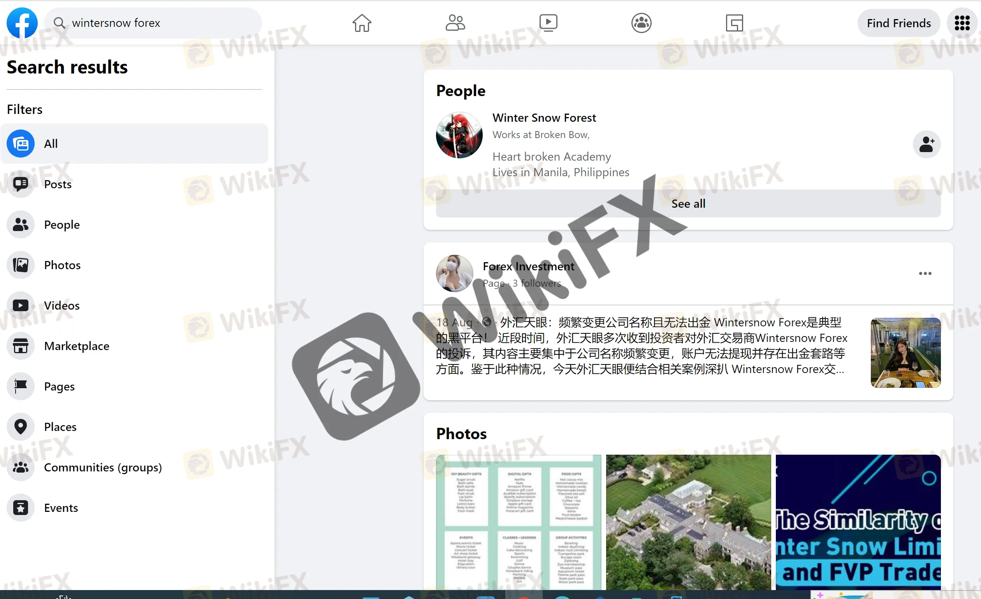
Task: Show Marketplace search results
Action: click(x=76, y=346)
